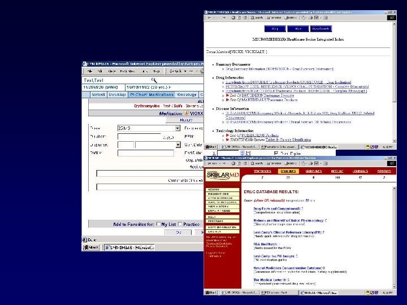Open the Dose 25 MG dropdown
This screenshot has width=407, height=305.
pos(177,128)
